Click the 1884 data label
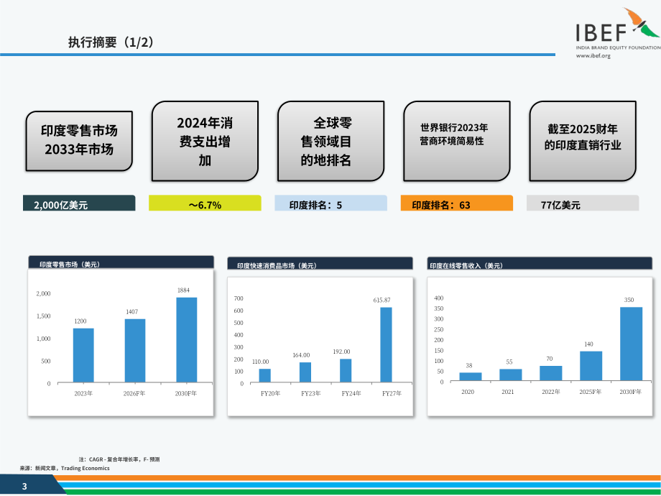This screenshot has height=496, width=661. [183, 290]
